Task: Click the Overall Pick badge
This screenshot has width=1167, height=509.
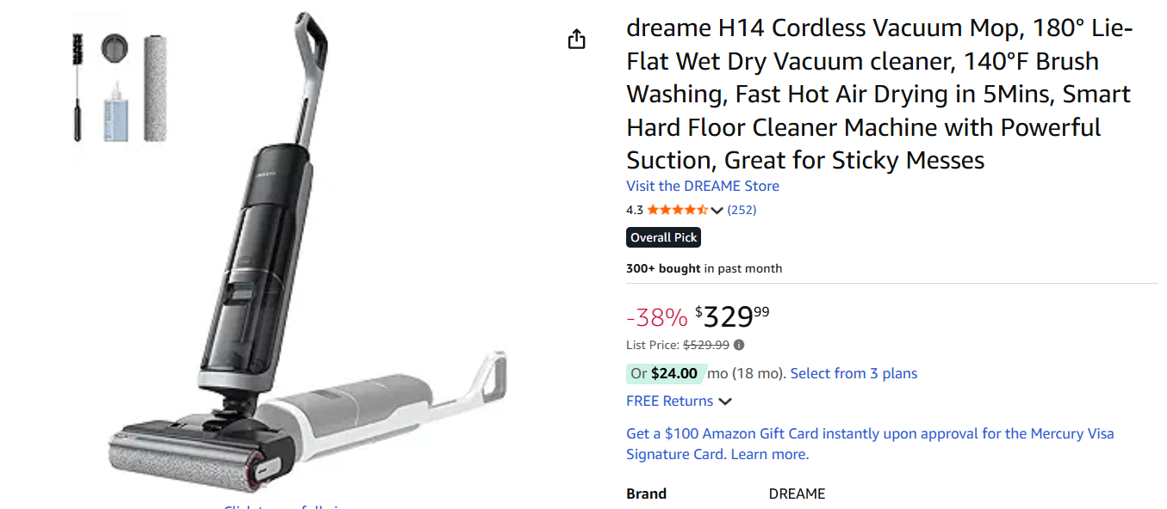Action: point(663,238)
